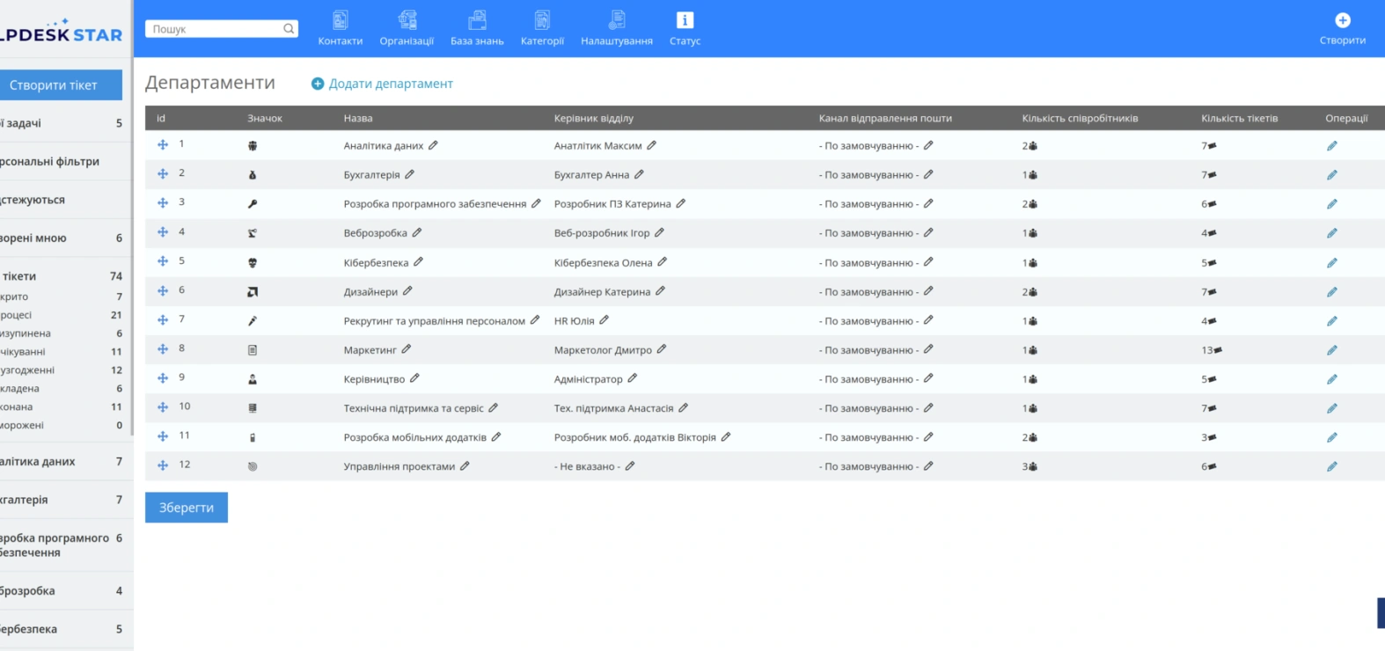Open all тікети sidebar item with 74
The image size is (1385, 651).
tap(62, 276)
